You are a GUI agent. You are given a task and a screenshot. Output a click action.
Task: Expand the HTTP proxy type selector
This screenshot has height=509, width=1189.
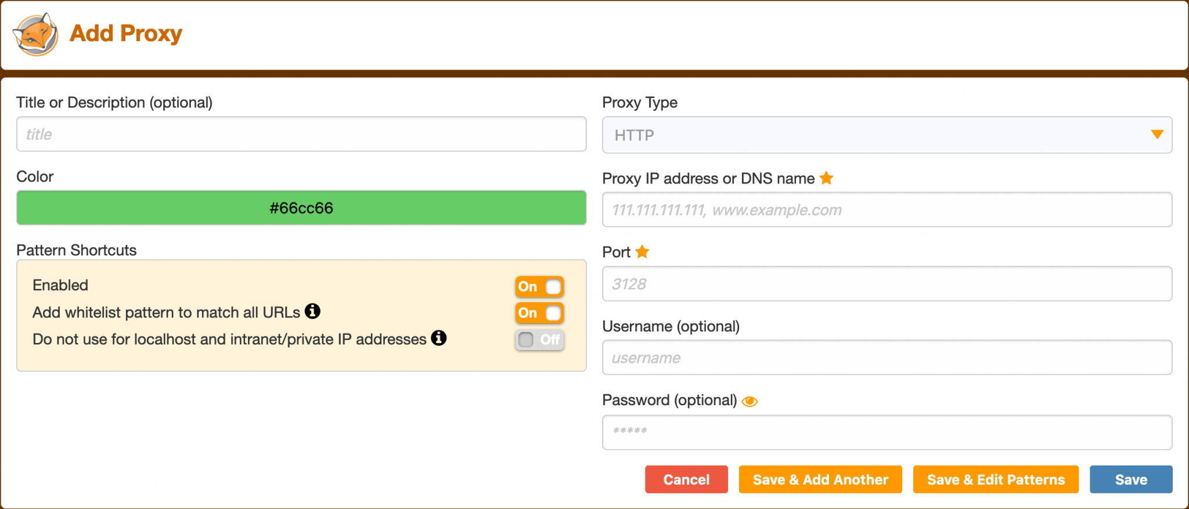pos(887,135)
